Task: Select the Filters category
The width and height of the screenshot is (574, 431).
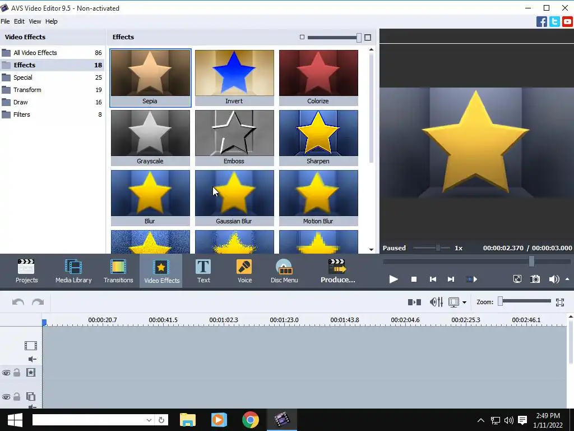Action: tap(52, 114)
